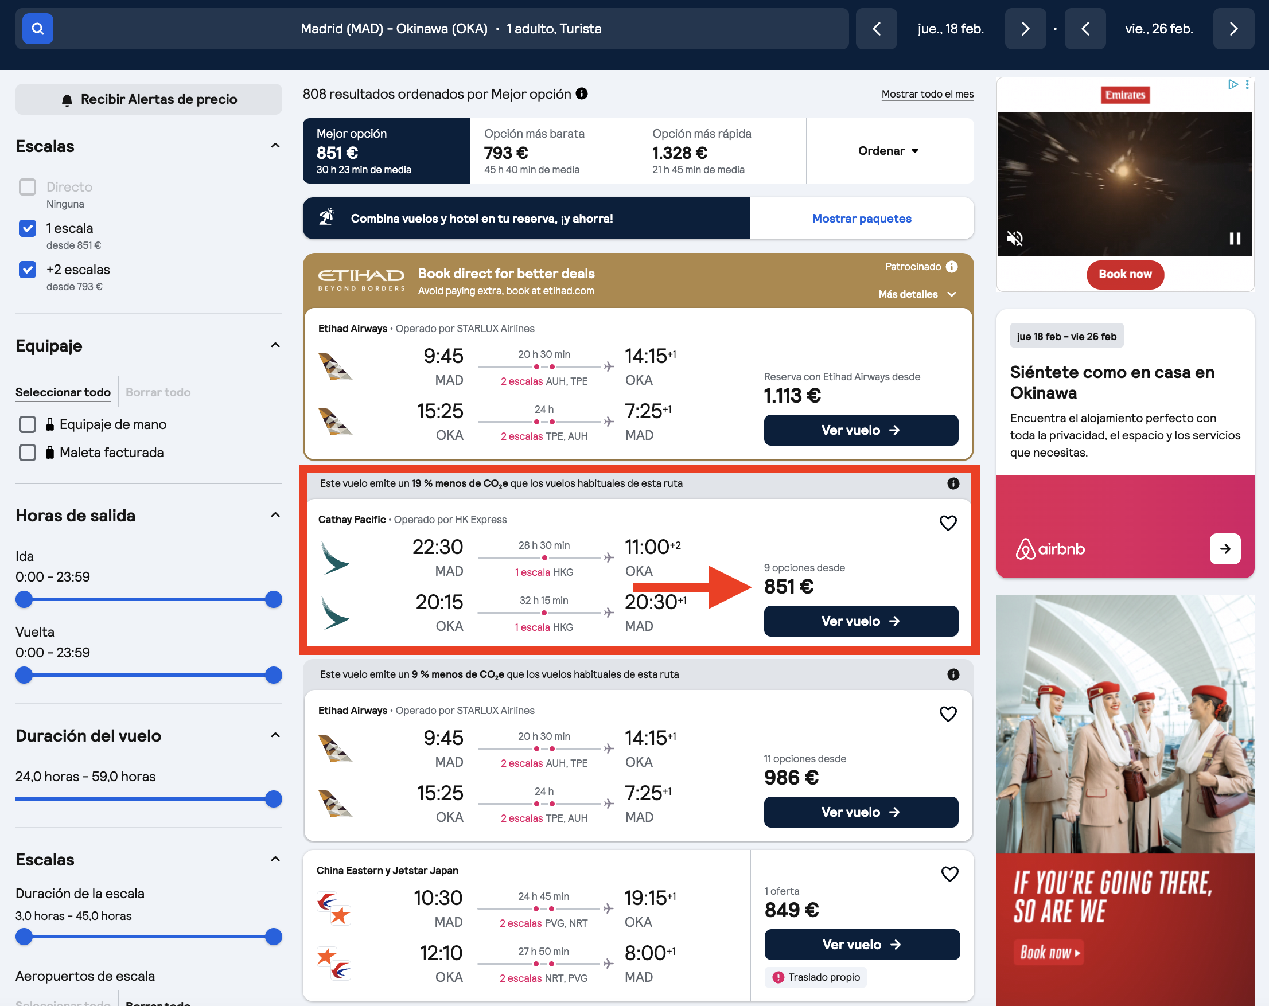Save Etihad 986 € flight with heart icon
Screen dimensions: 1269x1006
(x=948, y=713)
